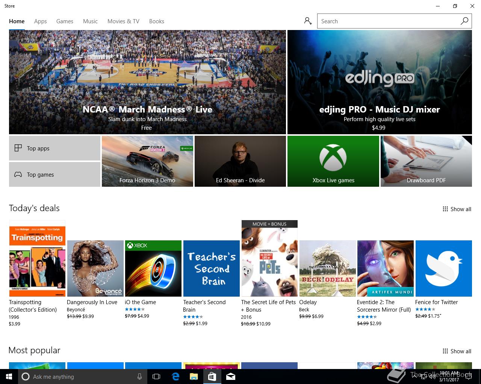Open Beyoncé Dangerously In Love album cover
The image size is (481, 384).
pyautogui.click(x=95, y=268)
